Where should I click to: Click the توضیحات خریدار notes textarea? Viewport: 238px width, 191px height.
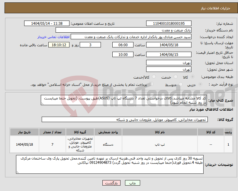(110, 164)
